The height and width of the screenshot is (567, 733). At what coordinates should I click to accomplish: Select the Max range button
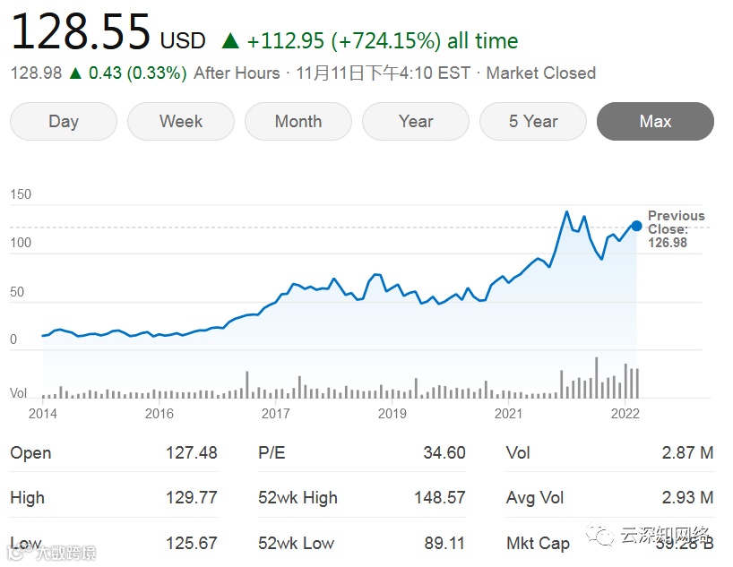coord(655,122)
